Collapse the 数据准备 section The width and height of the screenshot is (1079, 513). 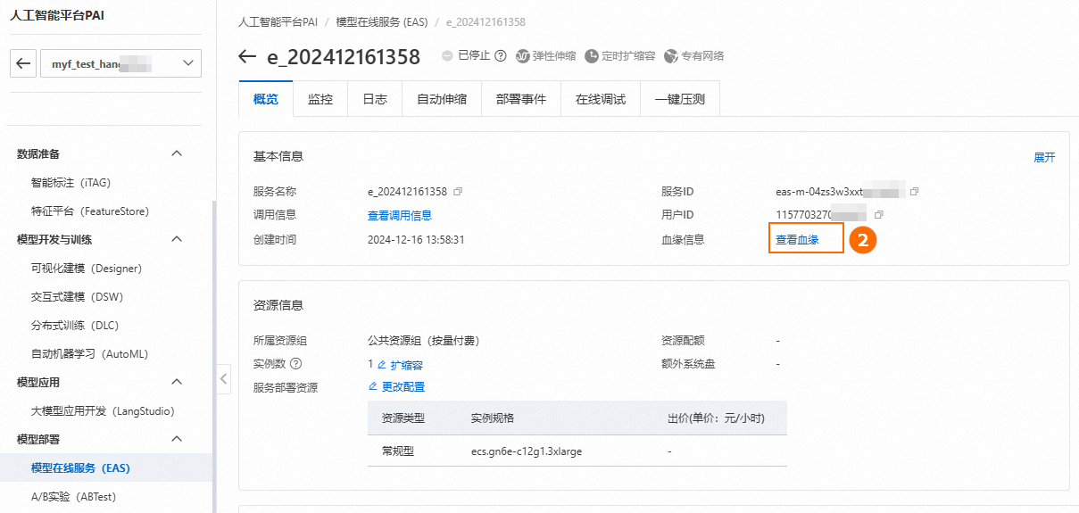[177, 153]
